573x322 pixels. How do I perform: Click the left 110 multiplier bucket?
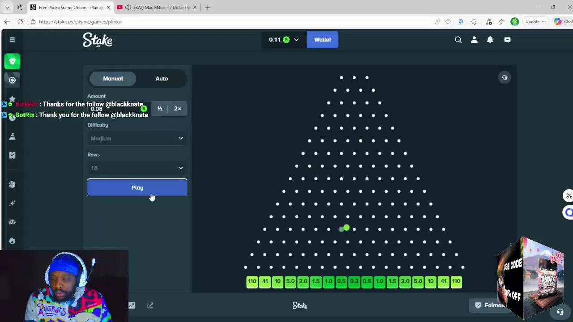(x=252, y=281)
